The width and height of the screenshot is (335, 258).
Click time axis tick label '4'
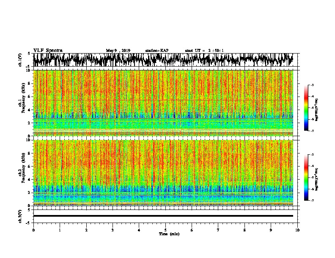139,230
